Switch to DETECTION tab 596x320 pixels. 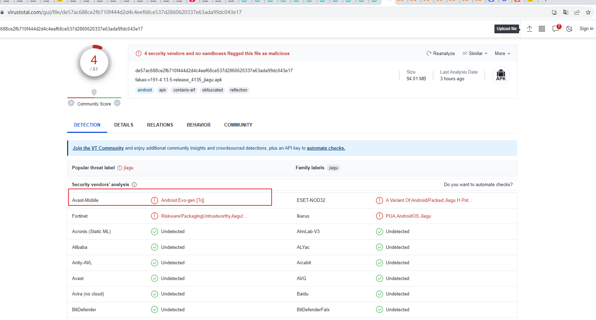[87, 125]
